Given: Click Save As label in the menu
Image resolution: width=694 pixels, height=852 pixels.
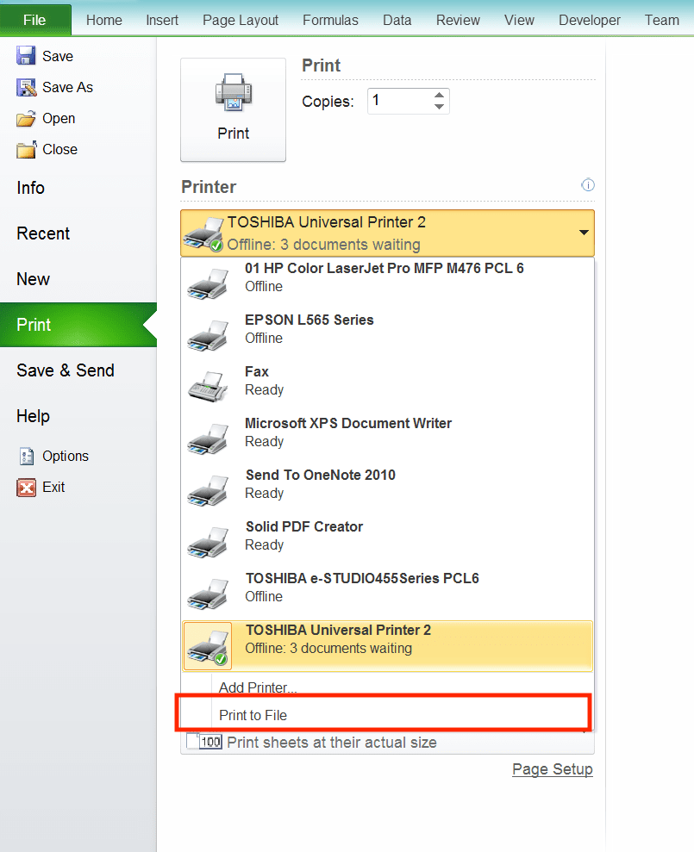Looking at the screenshot, I should coord(67,87).
